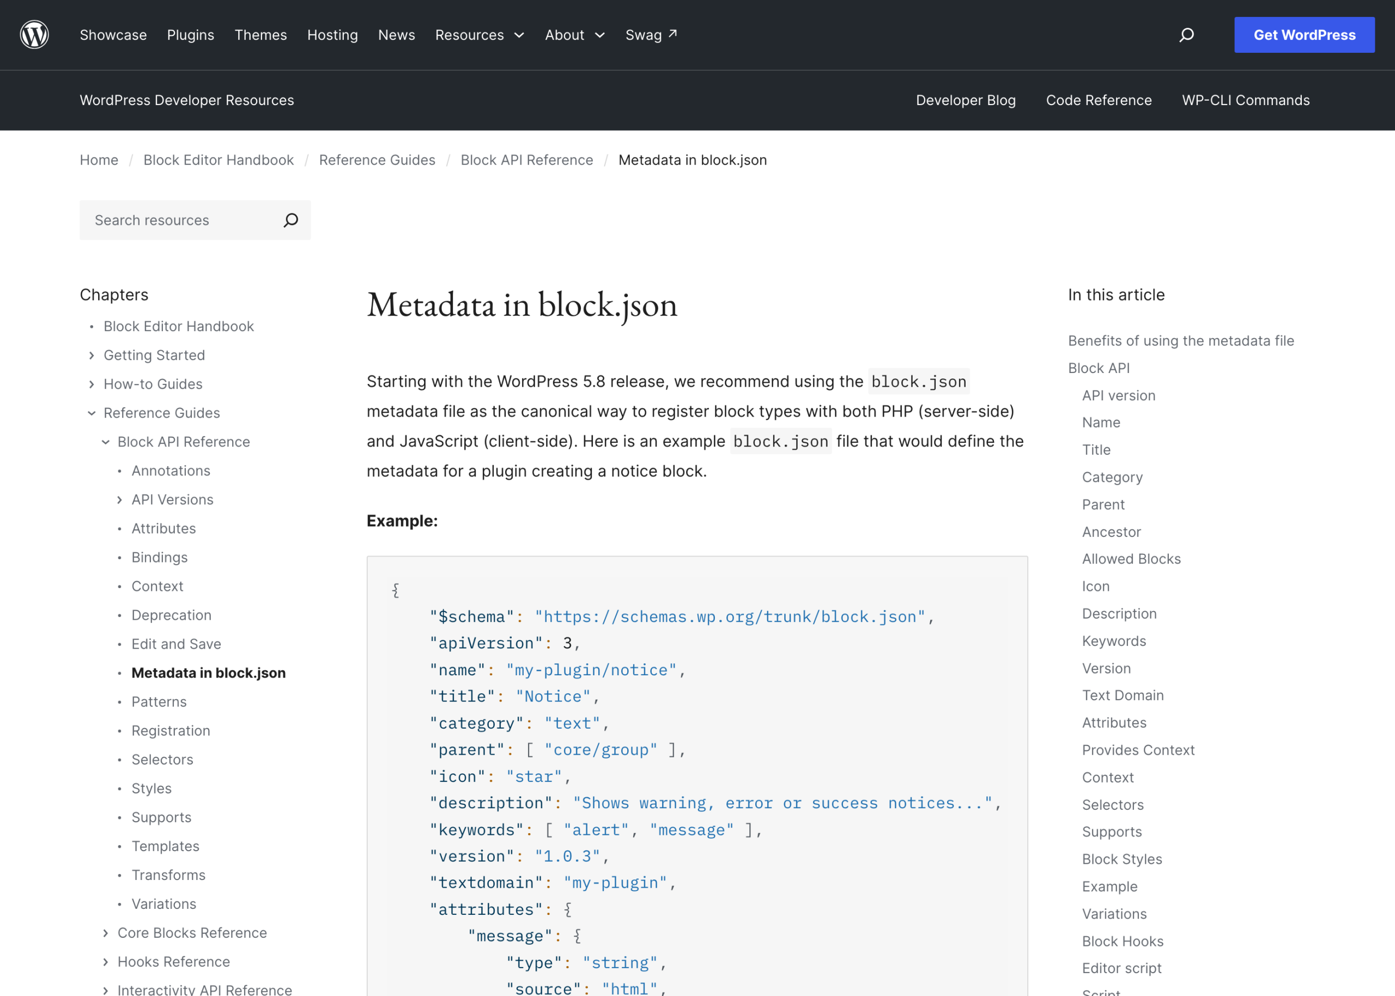Jump to Text Domain section
1395x996 pixels.
(x=1123, y=695)
